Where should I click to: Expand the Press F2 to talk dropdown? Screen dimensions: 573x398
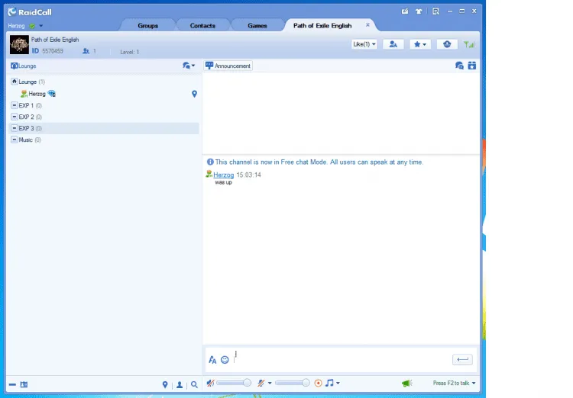click(x=454, y=383)
